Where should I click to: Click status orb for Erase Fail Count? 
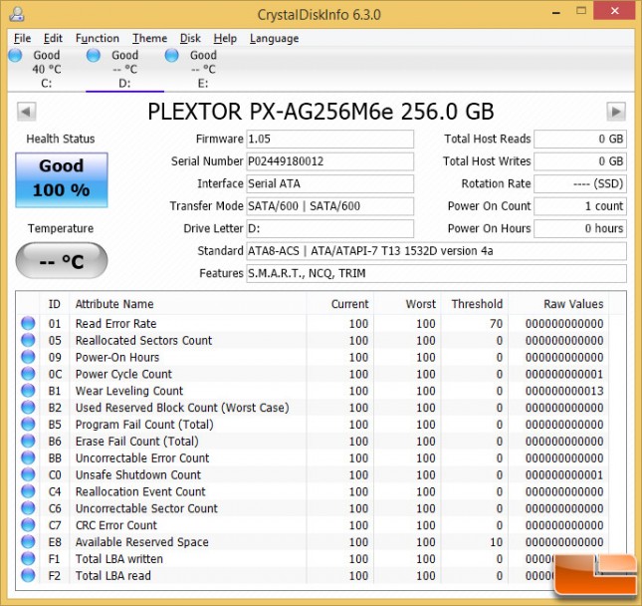pyautogui.click(x=28, y=441)
